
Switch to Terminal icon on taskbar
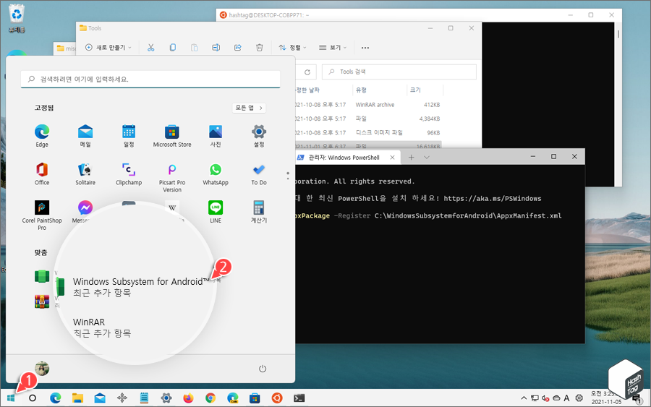tap(299, 398)
